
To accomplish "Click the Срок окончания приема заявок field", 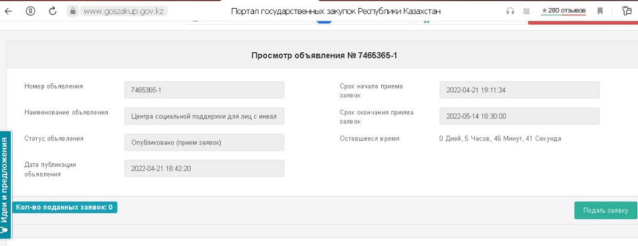I will (x=520, y=116).
